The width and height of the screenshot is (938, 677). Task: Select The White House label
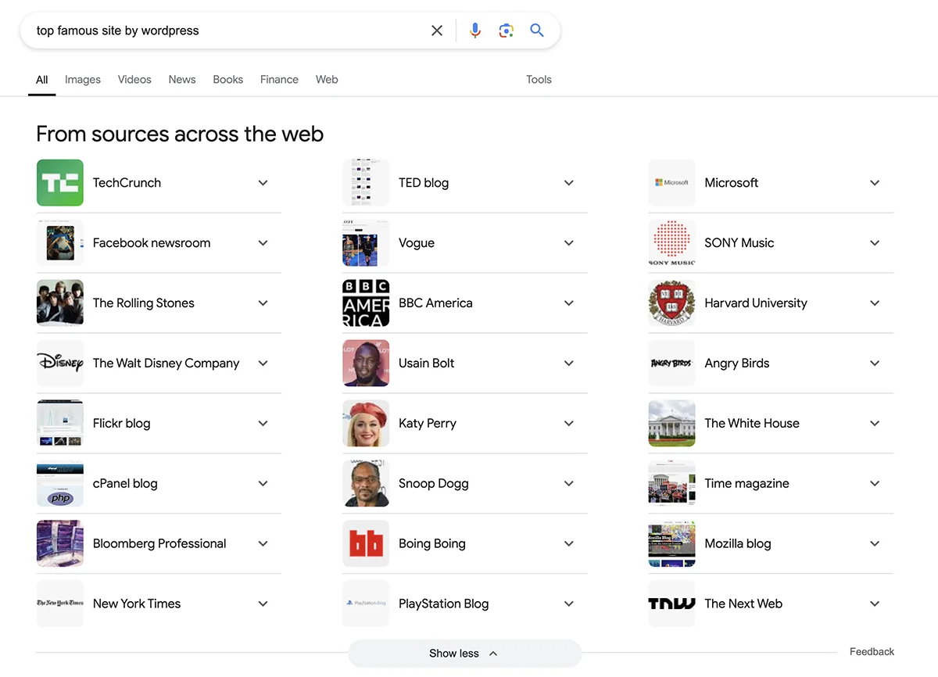pyautogui.click(x=752, y=424)
